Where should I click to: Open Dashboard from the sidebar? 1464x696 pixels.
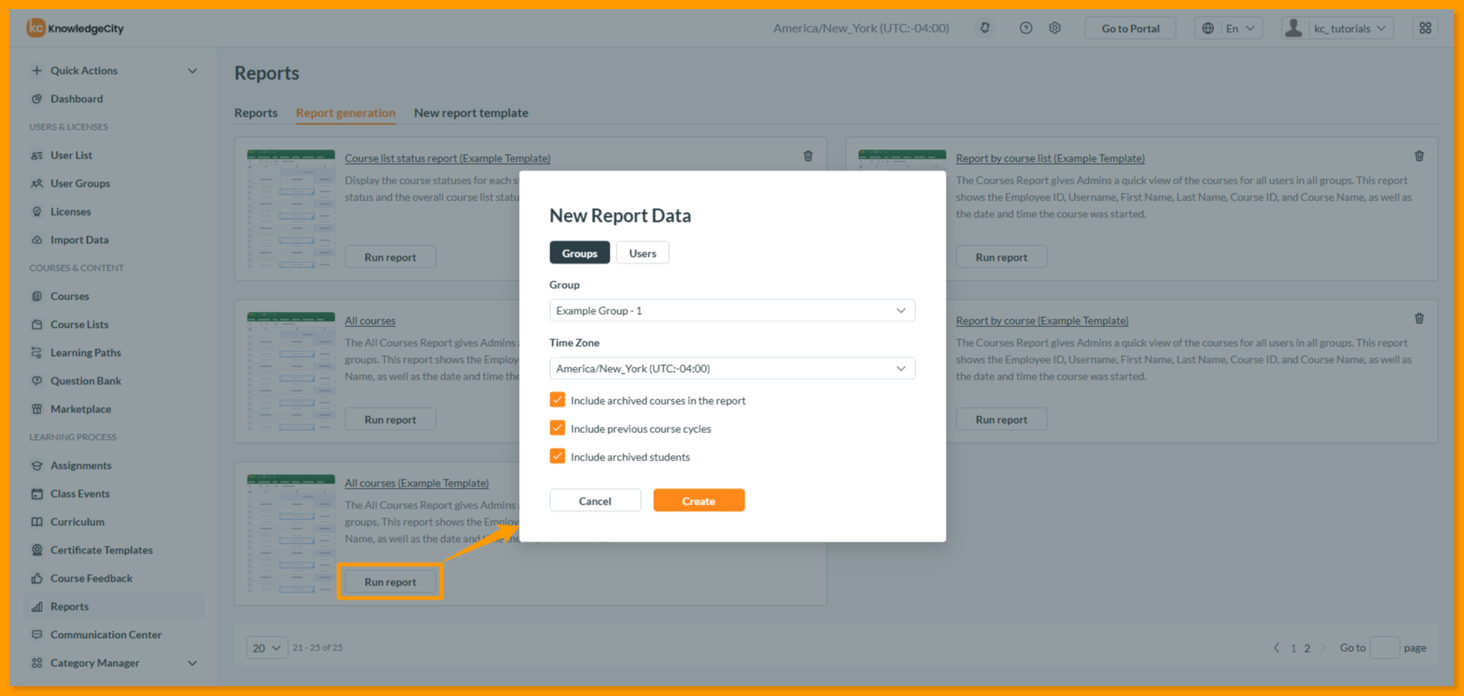coord(76,98)
